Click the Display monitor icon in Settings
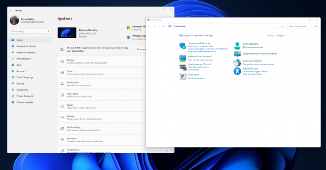This screenshot has width=326, height=170. click(x=62, y=61)
